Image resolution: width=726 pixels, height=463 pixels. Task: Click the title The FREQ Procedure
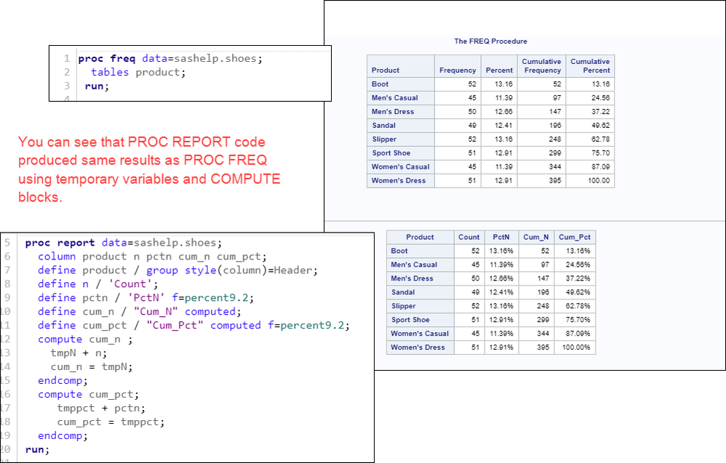(490, 41)
